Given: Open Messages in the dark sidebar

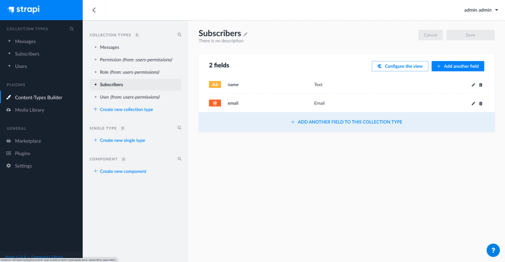Looking at the screenshot, I should click(25, 41).
